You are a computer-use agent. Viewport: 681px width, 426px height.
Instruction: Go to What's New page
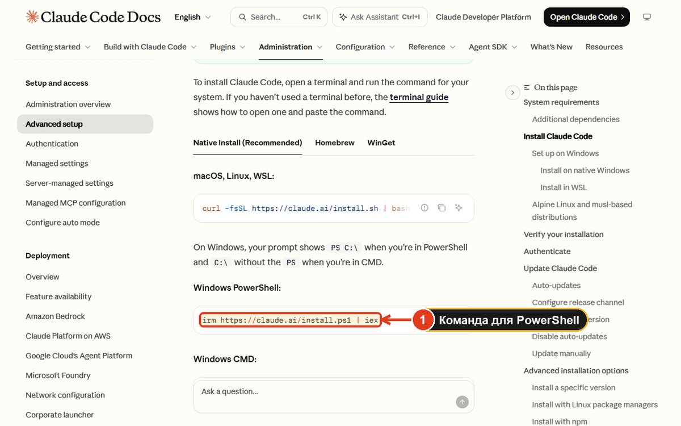click(552, 47)
